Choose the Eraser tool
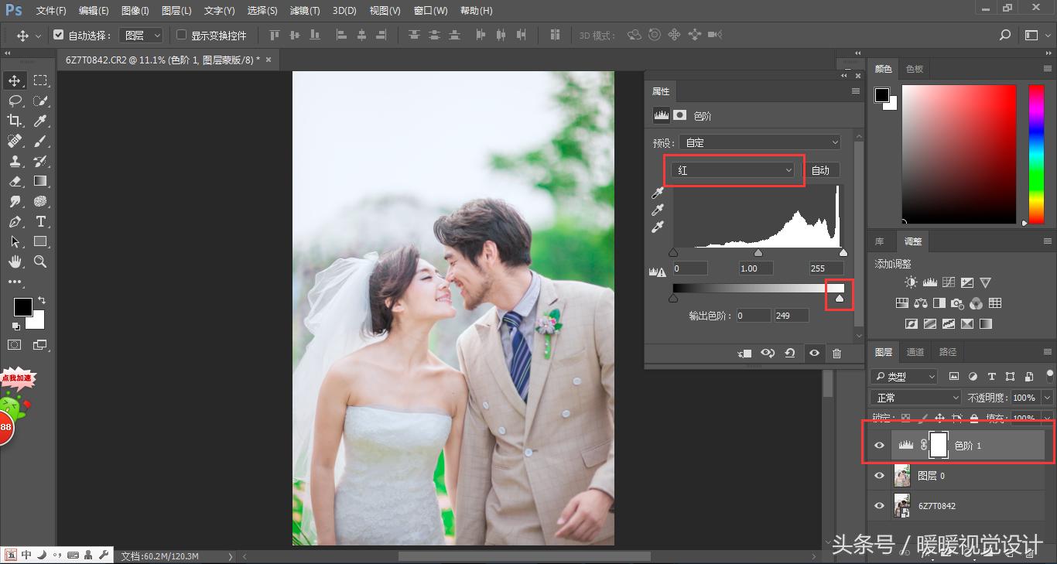The width and height of the screenshot is (1057, 564). pos(15,181)
